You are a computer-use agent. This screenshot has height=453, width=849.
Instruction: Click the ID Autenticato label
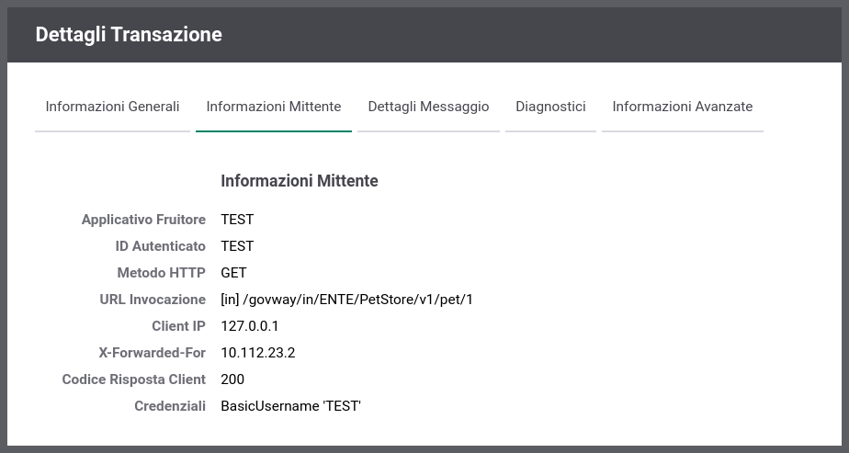pos(160,246)
